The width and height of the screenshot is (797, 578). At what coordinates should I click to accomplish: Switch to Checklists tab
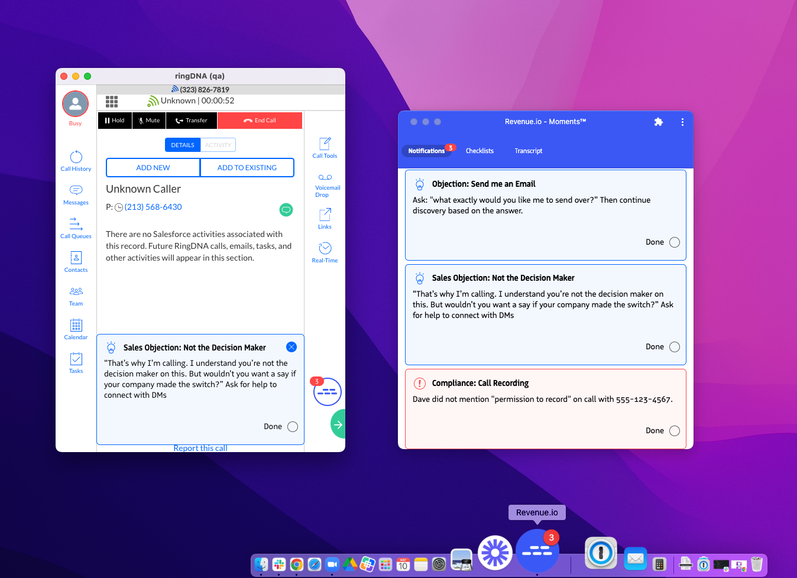(x=480, y=151)
